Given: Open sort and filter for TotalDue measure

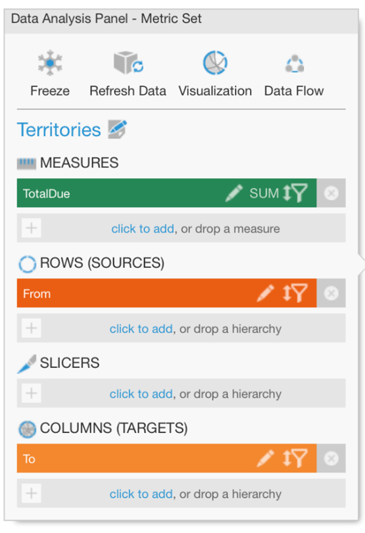Looking at the screenshot, I should [295, 193].
